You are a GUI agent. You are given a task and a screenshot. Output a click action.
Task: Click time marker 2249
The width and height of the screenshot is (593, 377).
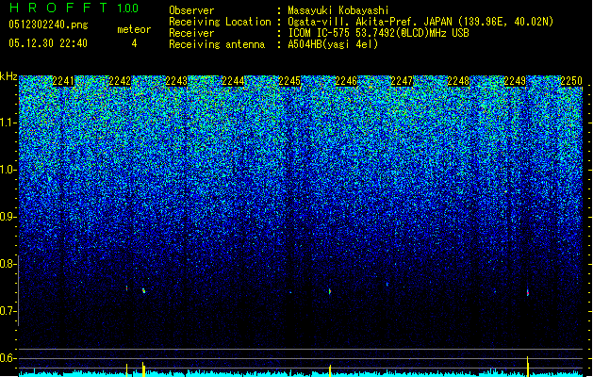point(515,81)
